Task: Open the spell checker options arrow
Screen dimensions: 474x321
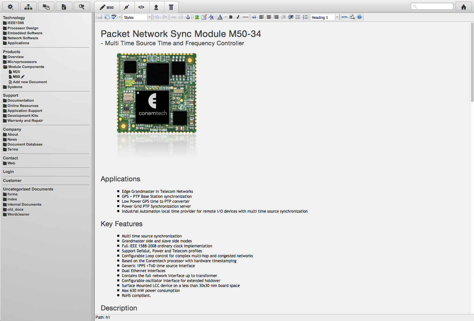Action: tap(120, 17)
